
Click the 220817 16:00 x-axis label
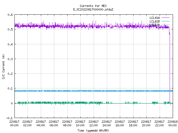120,123
